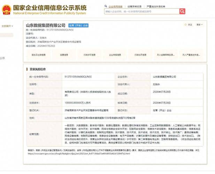The width and height of the screenshot is (215, 174).
Task: Select the 经营异常名录 search category
Action: click(x=135, y=6)
